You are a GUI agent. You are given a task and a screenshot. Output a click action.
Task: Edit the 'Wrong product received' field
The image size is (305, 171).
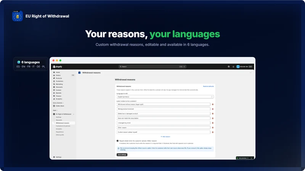[x=164, y=109]
